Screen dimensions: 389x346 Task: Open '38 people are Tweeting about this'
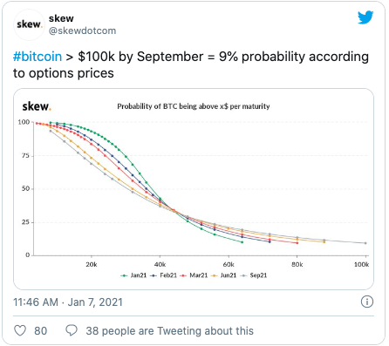(x=169, y=331)
